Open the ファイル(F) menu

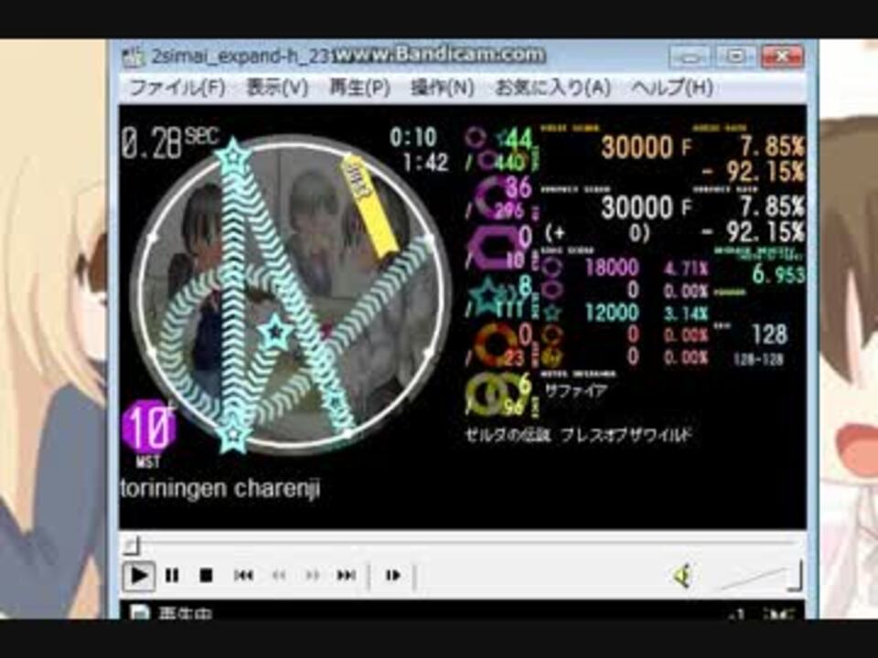click(x=177, y=88)
